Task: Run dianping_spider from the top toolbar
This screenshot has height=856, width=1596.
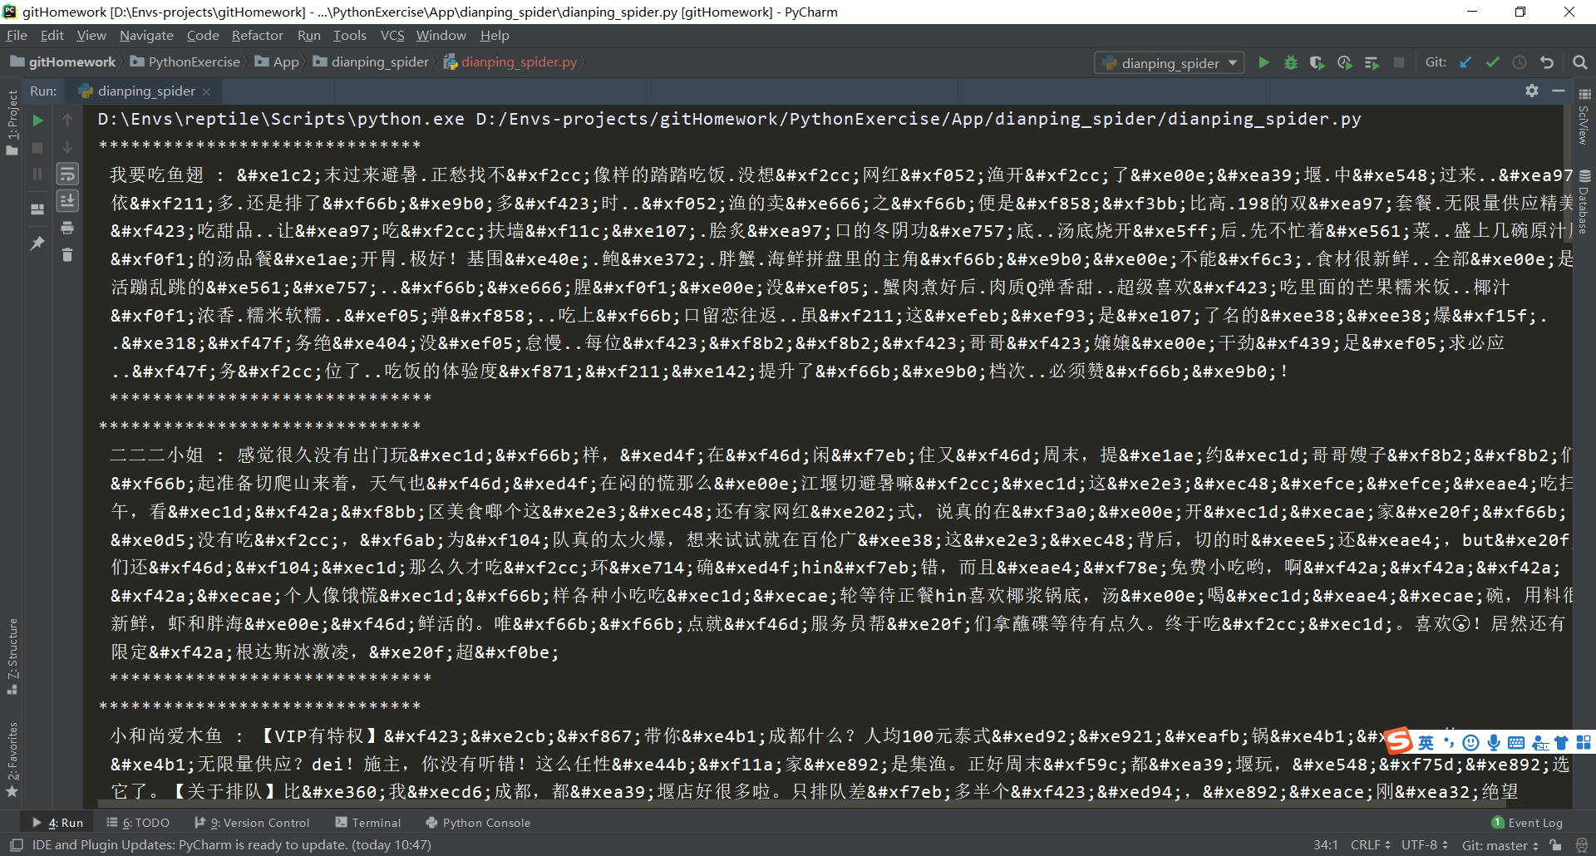Action: (1263, 62)
